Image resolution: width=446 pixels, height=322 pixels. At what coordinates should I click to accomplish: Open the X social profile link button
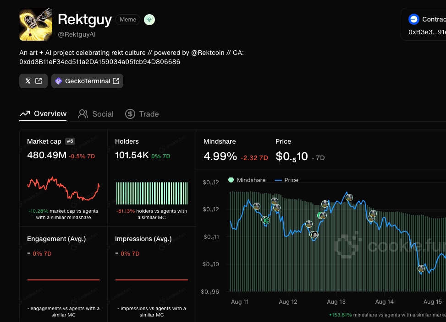pos(33,81)
